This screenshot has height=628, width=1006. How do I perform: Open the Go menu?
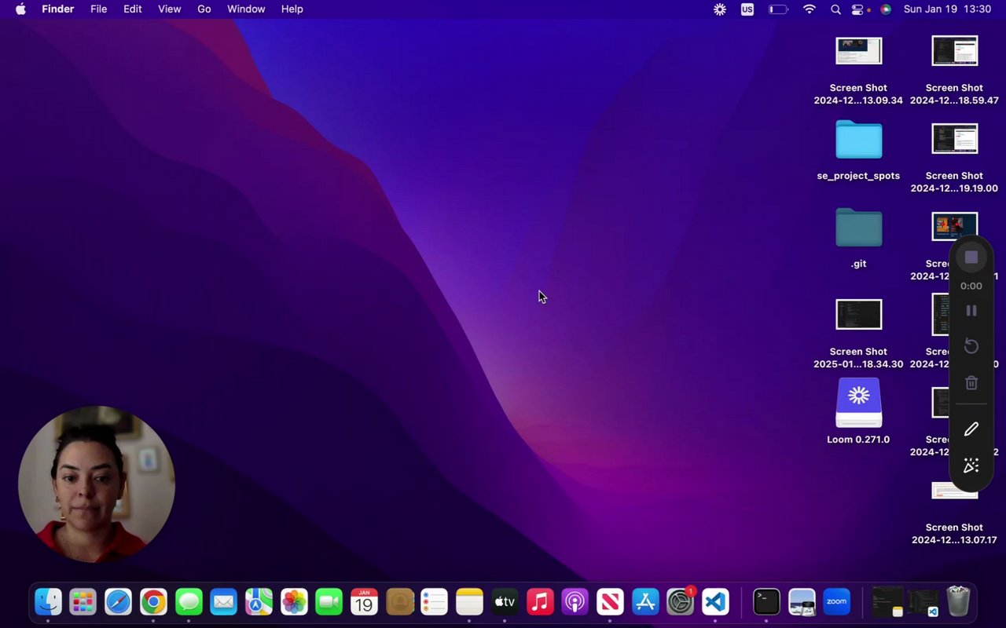pyautogui.click(x=204, y=9)
